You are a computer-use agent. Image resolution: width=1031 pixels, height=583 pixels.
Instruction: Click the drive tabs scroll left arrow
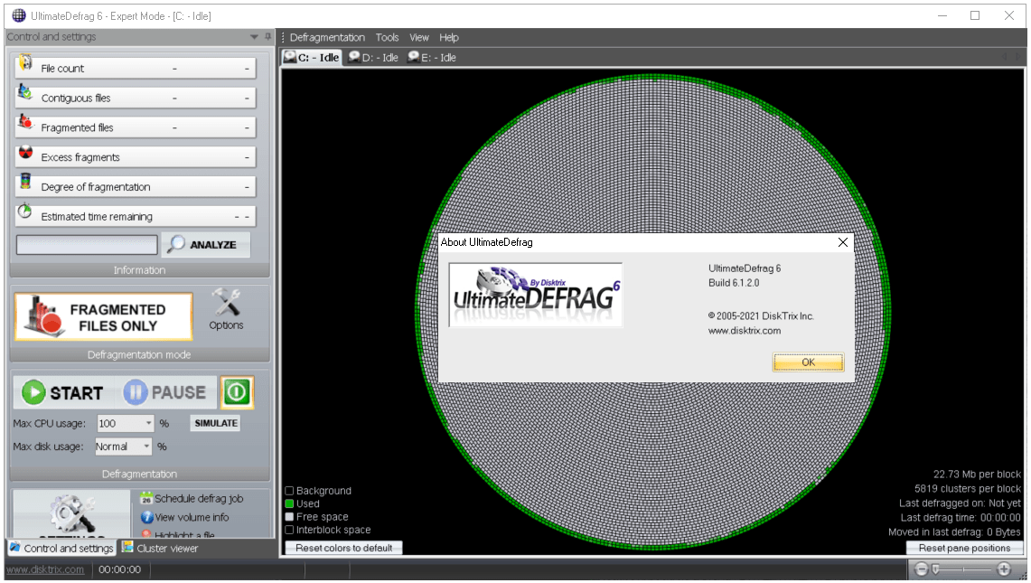tap(1004, 57)
